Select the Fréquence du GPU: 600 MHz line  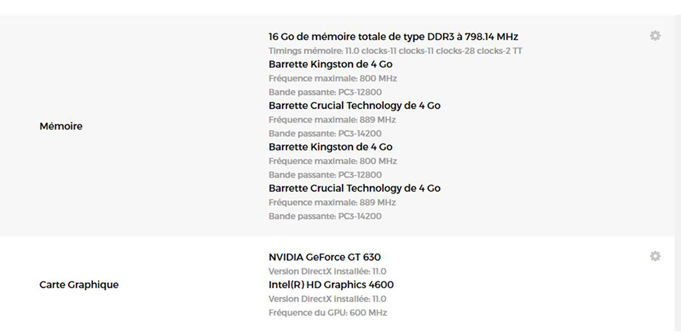tap(327, 313)
